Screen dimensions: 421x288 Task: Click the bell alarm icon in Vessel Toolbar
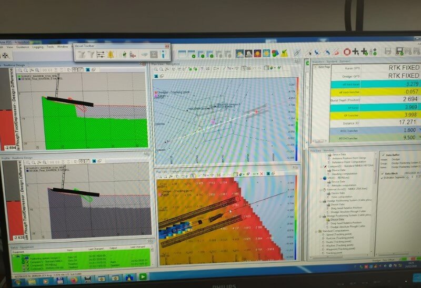[111, 55]
